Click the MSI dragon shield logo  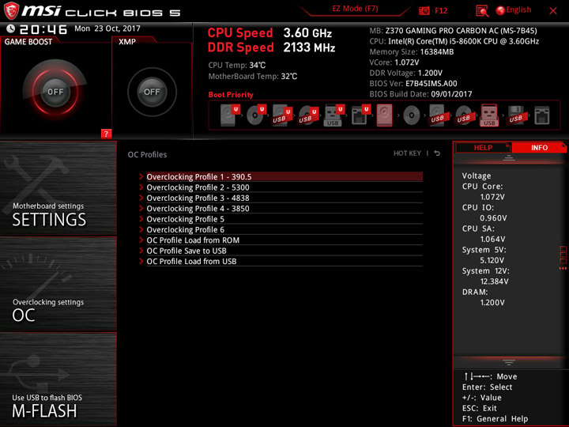point(11,11)
